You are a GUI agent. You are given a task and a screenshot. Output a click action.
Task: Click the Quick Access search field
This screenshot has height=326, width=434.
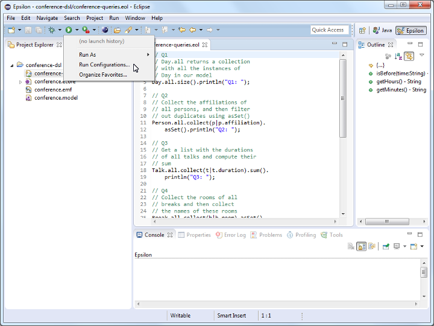(x=329, y=30)
